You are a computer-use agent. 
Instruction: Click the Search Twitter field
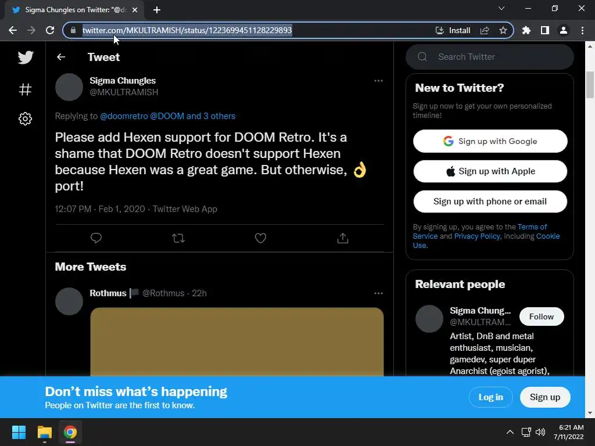pyautogui.click(x=489, y=57)
